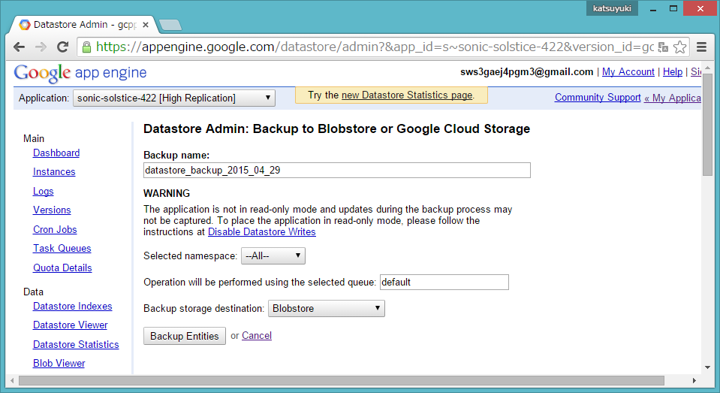The image size is (720, 393).
Task: Click the scroll down arrow
Action: (x=707, y=367)
